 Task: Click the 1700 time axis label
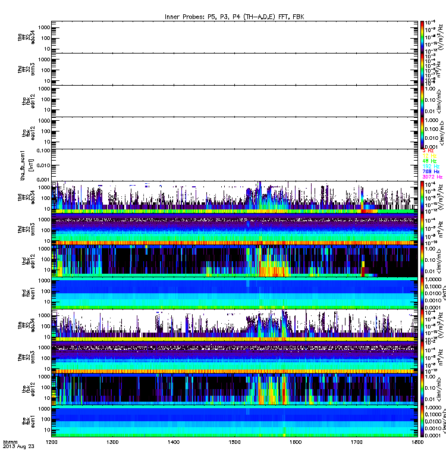click(356, 442)
